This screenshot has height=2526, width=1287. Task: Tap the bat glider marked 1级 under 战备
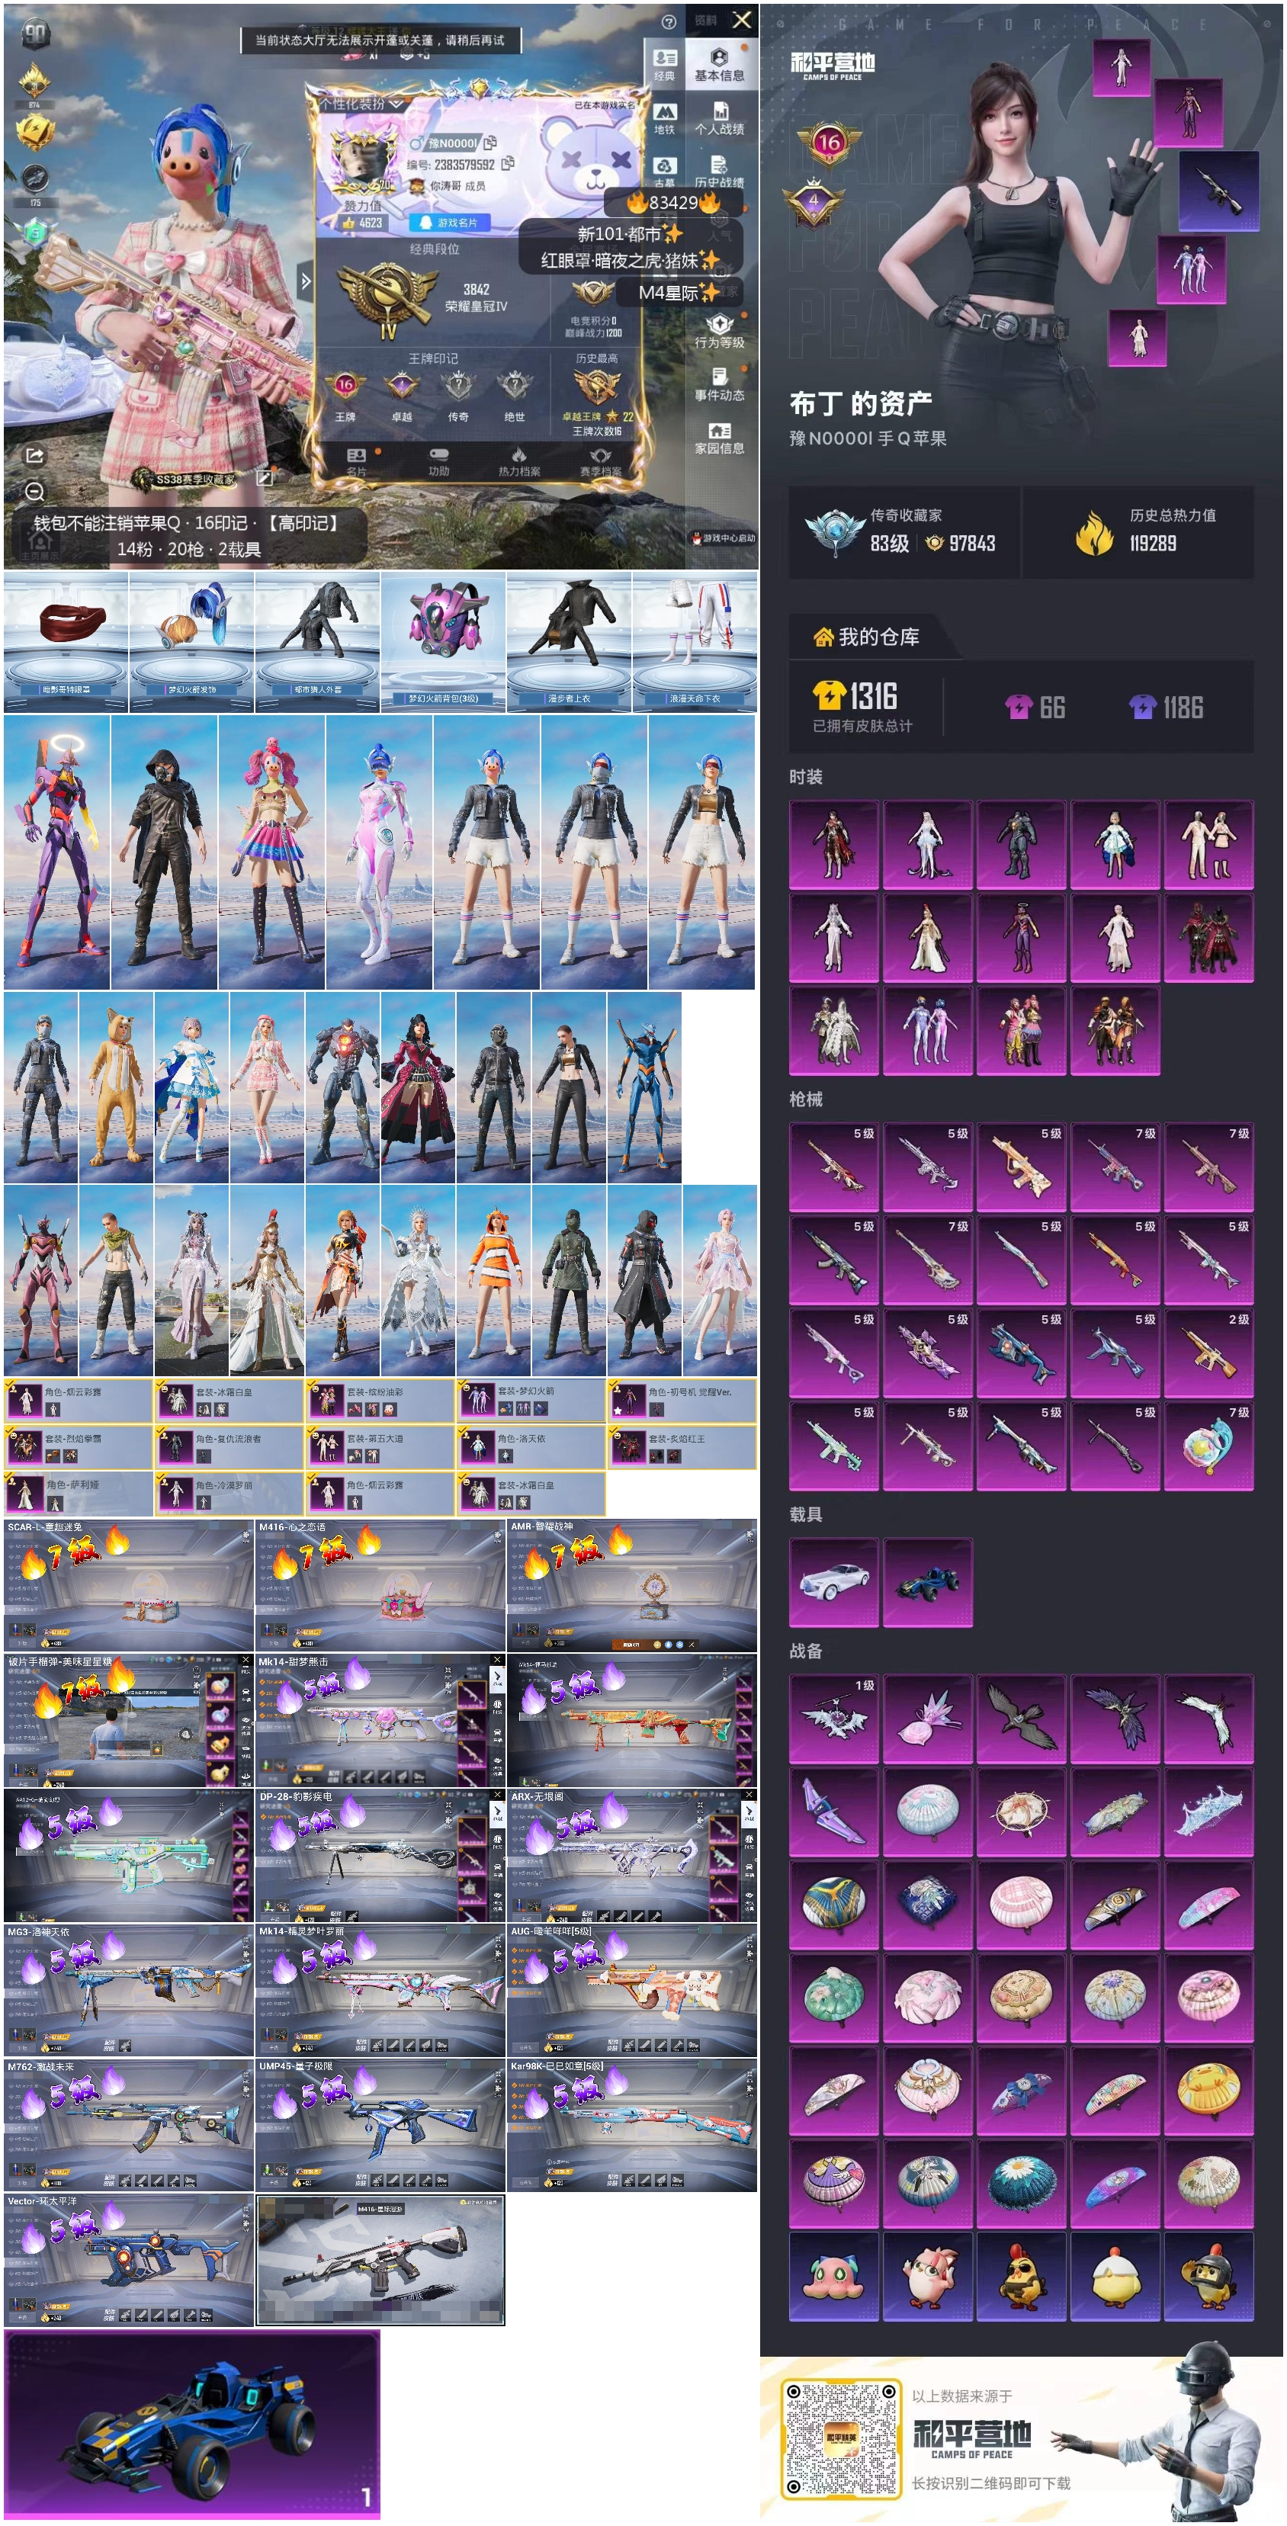click(833, 1719)
